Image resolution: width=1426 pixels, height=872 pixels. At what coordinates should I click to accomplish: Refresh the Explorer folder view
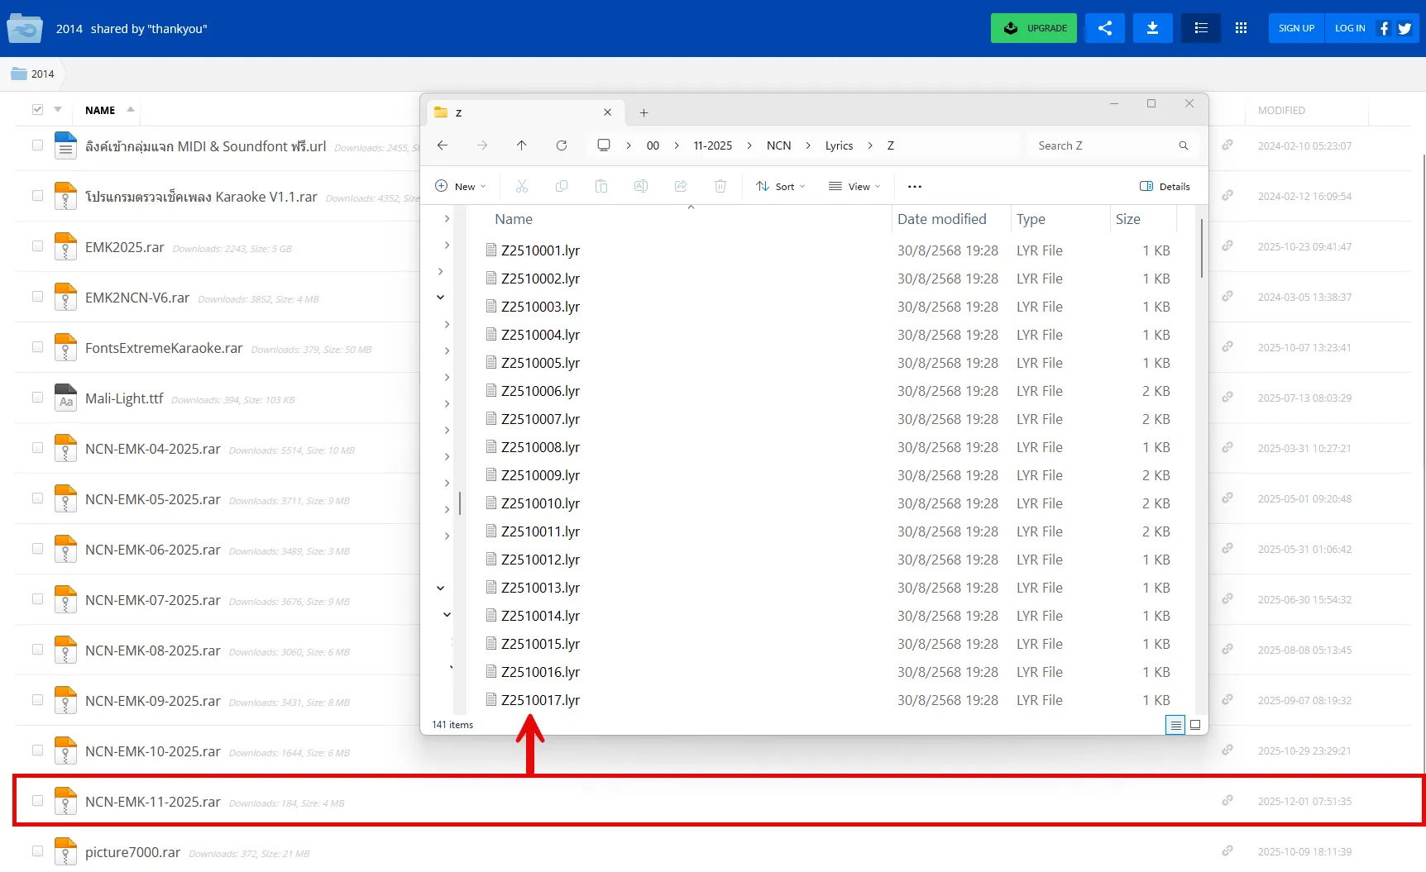[562, 145]
